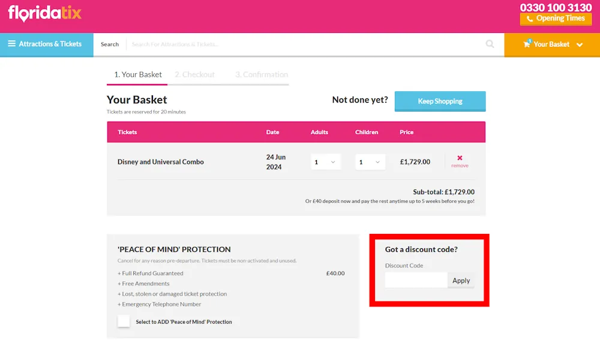600x340 pixels.
Task: Click the Search label
Action: point(110,44)
